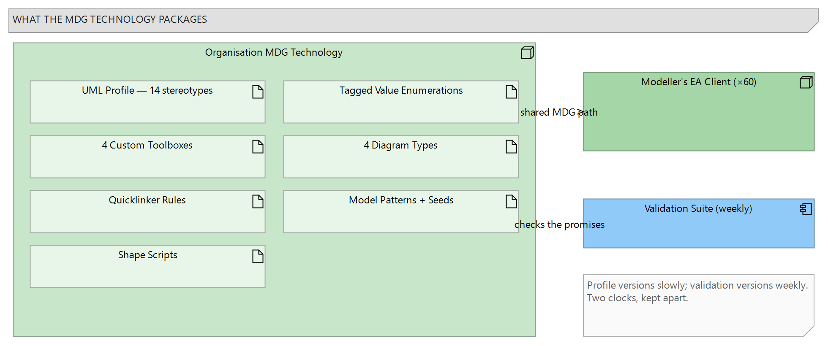Screen dimensions: 828x346
Task: Select the 'UML Profile — 14 stereotypes' label
Action: (147, 90)
